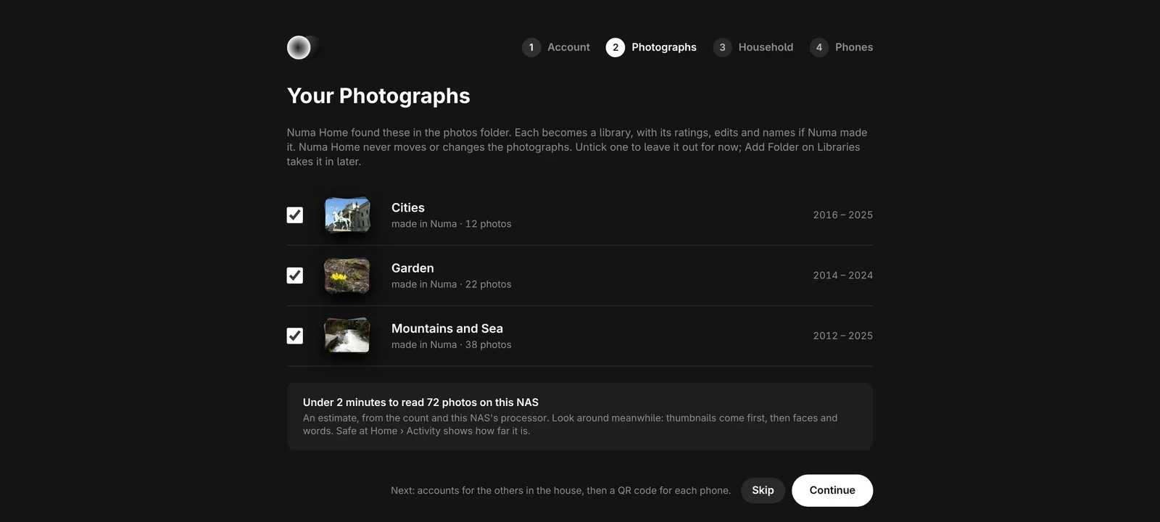Select the Photographs step

(x=651, y=47)
